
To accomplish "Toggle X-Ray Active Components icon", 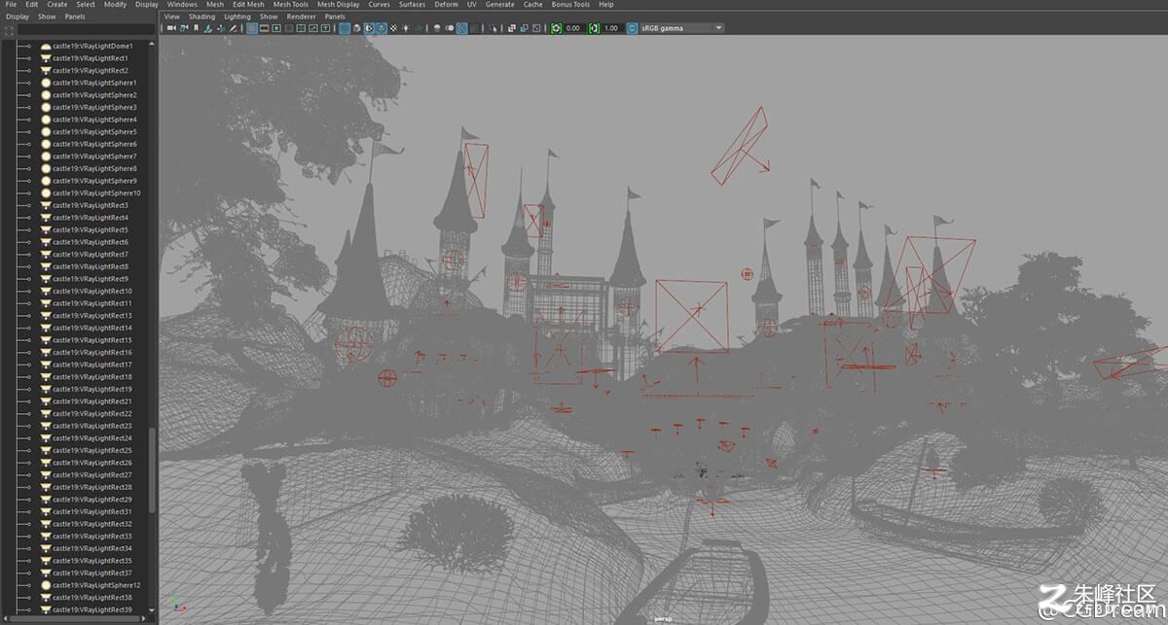I will pos(524,28).
